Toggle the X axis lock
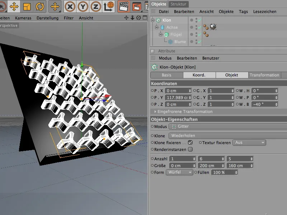Image resolution: width=287 pixels, height=215 pixels. pos(70,6)
